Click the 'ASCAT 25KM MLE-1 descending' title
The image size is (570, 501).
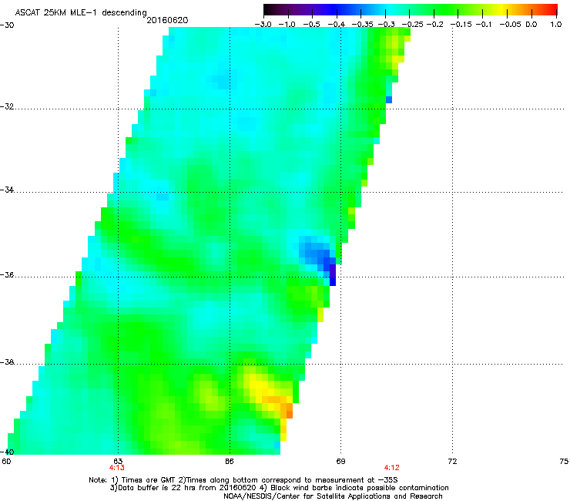coord(81,12)
